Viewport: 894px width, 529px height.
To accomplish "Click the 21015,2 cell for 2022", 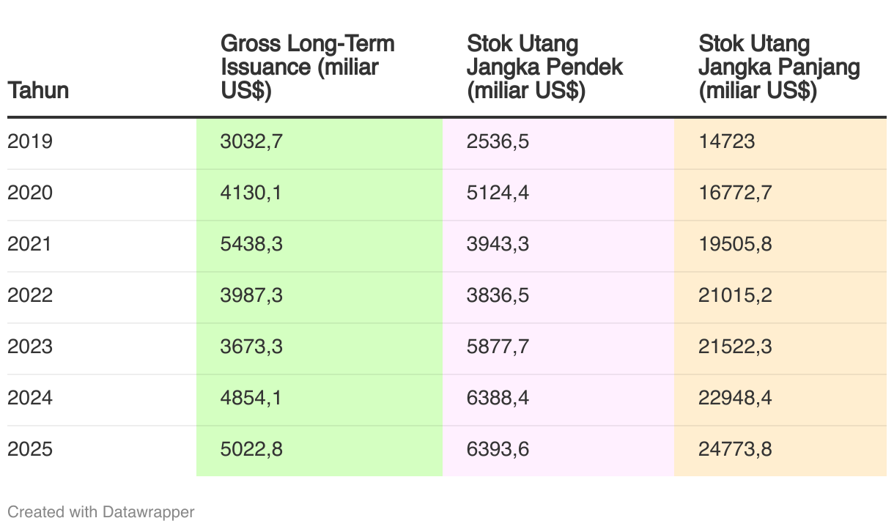I will click(x=735, y=295).
